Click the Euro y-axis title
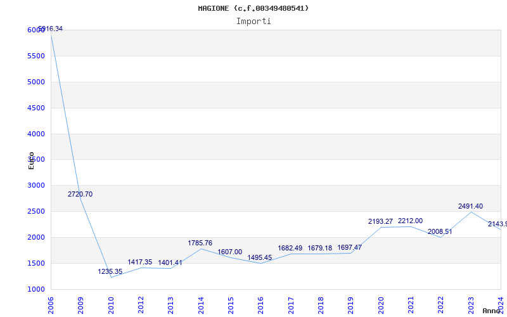 coord(31,160)
